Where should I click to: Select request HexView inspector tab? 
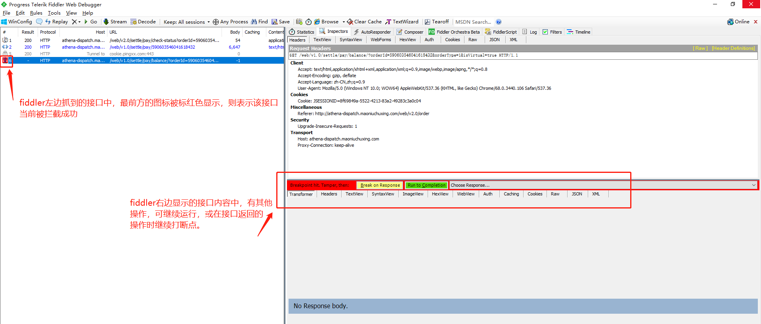tap(407, 40)
